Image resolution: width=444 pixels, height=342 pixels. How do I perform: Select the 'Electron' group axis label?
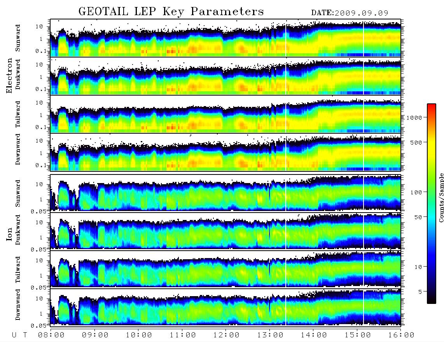pos(9,76)
